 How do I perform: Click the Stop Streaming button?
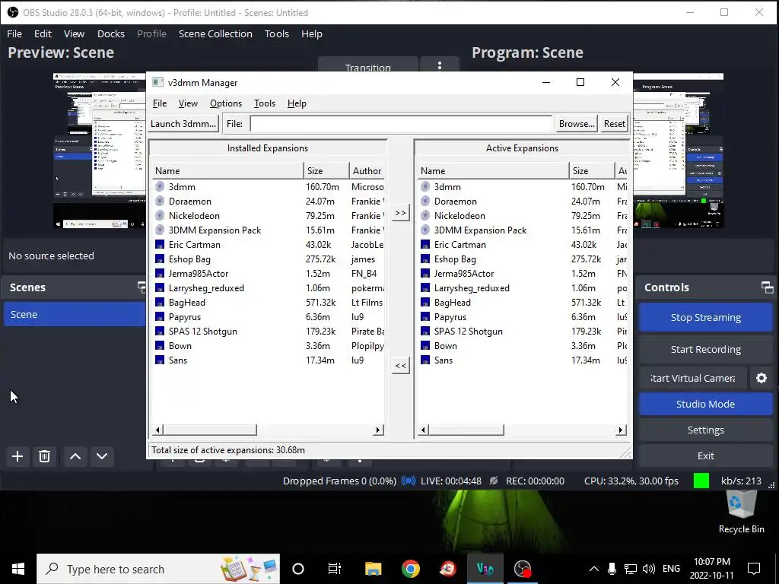coord(705,317)
